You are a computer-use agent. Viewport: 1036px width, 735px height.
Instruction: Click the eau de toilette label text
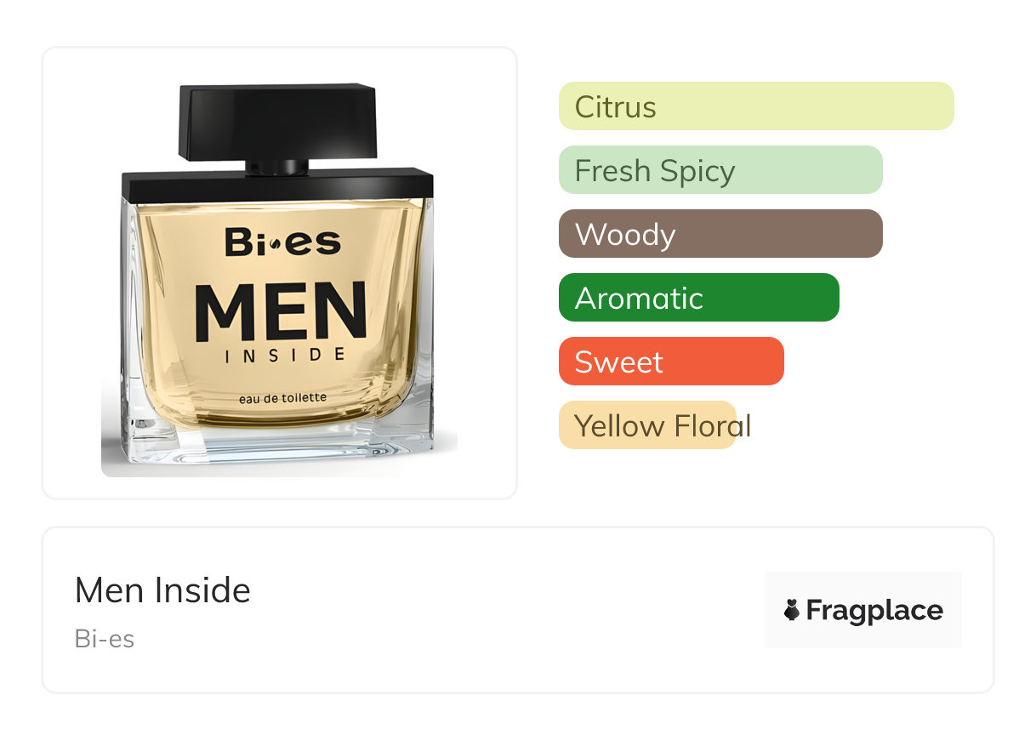tap(283, 397)
